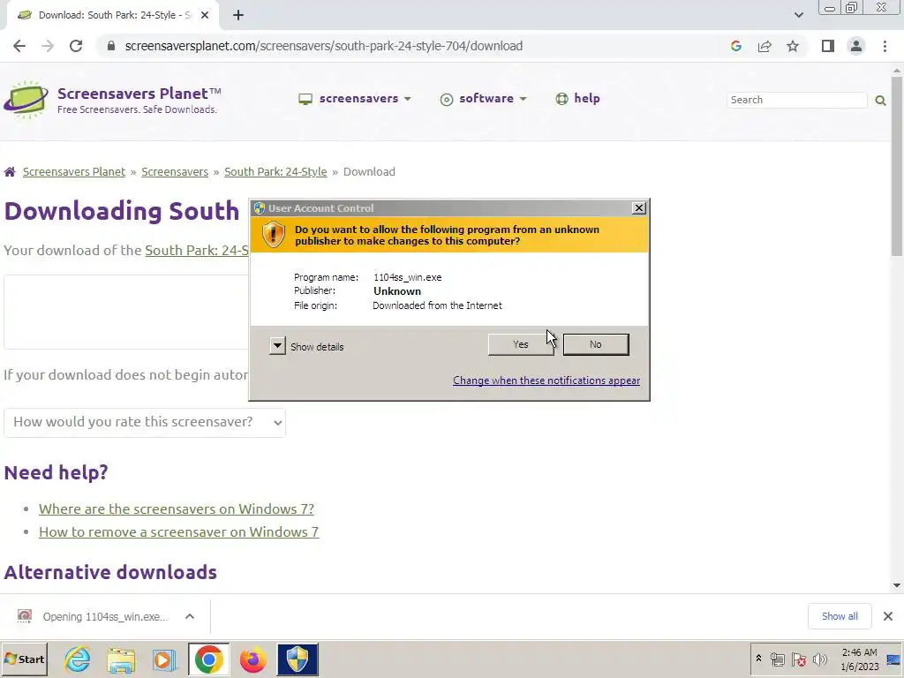Click the UAC shield warning icon
The width and height of the screenshot is (904, 678).
click(x=274, y=235)
